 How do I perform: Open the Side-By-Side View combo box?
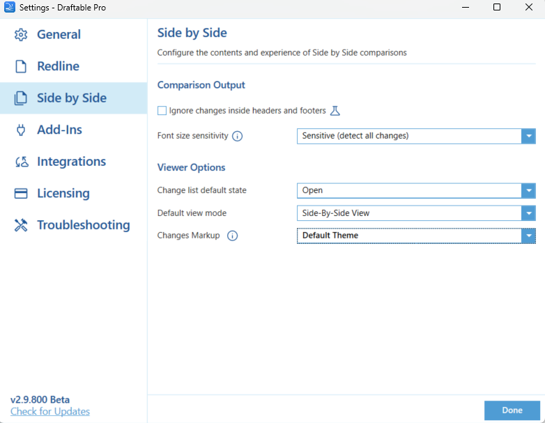[416, 213]
